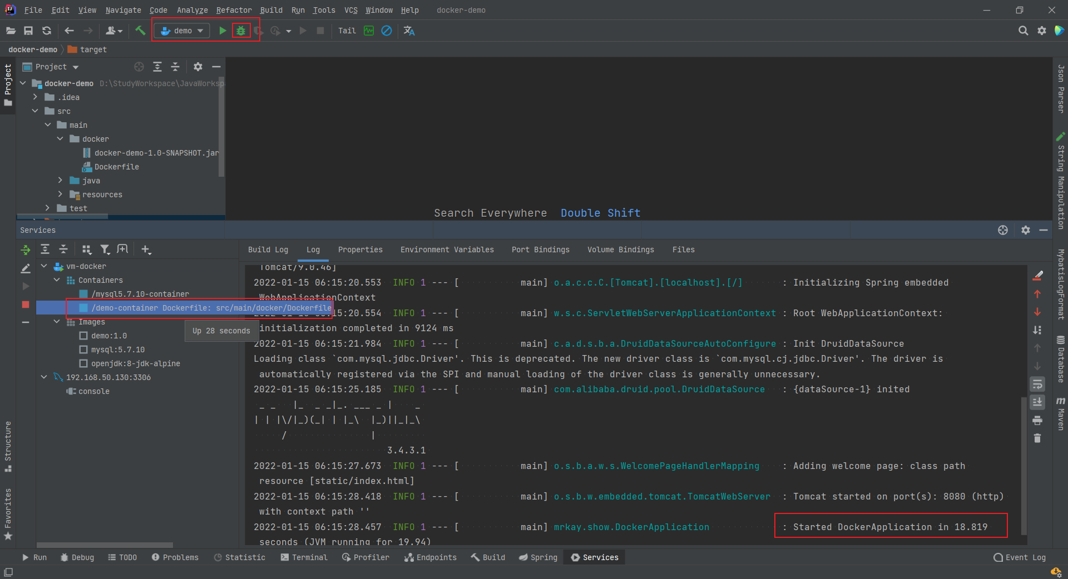Viewport: 1068px width, 579px height.
Task: Click the Synchronize reload icon
Action: click(47, 31)
